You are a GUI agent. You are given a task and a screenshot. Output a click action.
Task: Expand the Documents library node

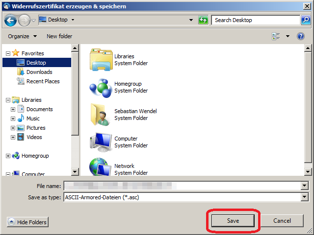(x=13, y=109)
